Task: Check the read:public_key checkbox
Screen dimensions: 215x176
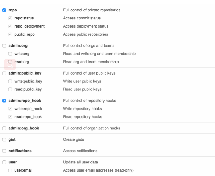Action: tap(10, 89)
